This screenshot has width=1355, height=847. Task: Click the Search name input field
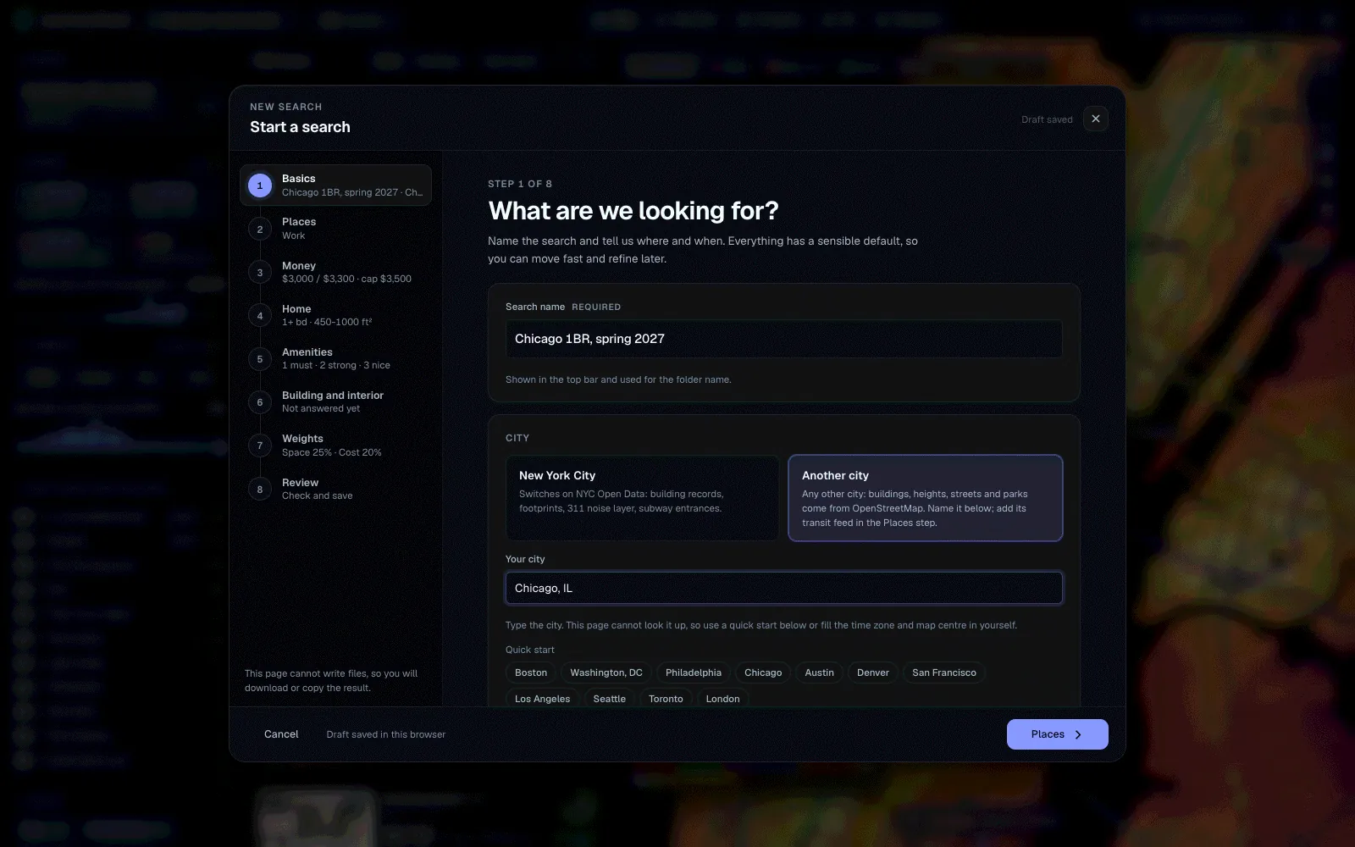tap(784, 339)
